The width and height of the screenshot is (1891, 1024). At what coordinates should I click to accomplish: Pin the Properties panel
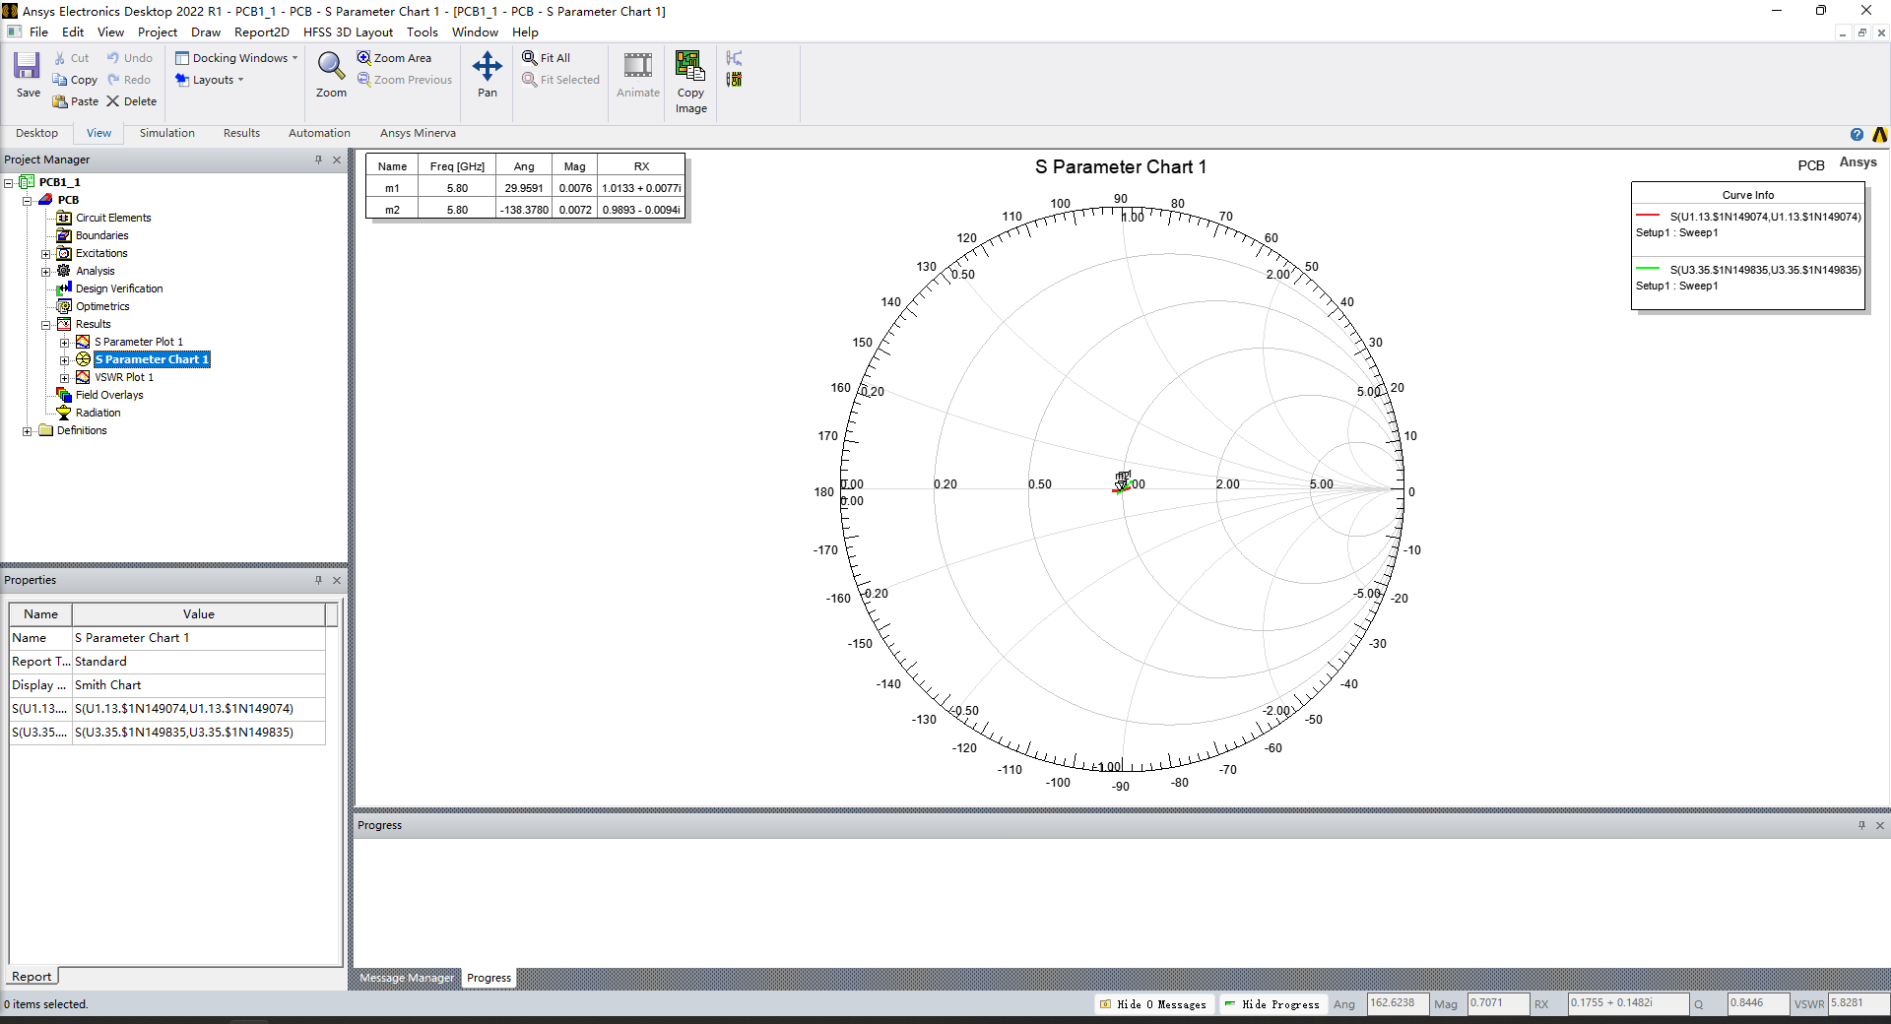(x=318, y=580)
